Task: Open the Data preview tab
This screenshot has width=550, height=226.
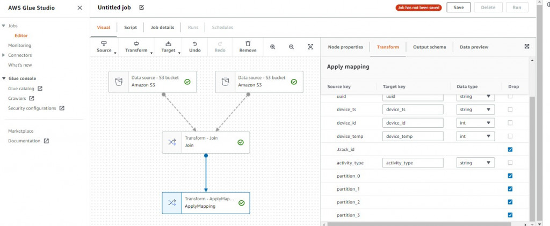Action: click(x=474, y=47)
